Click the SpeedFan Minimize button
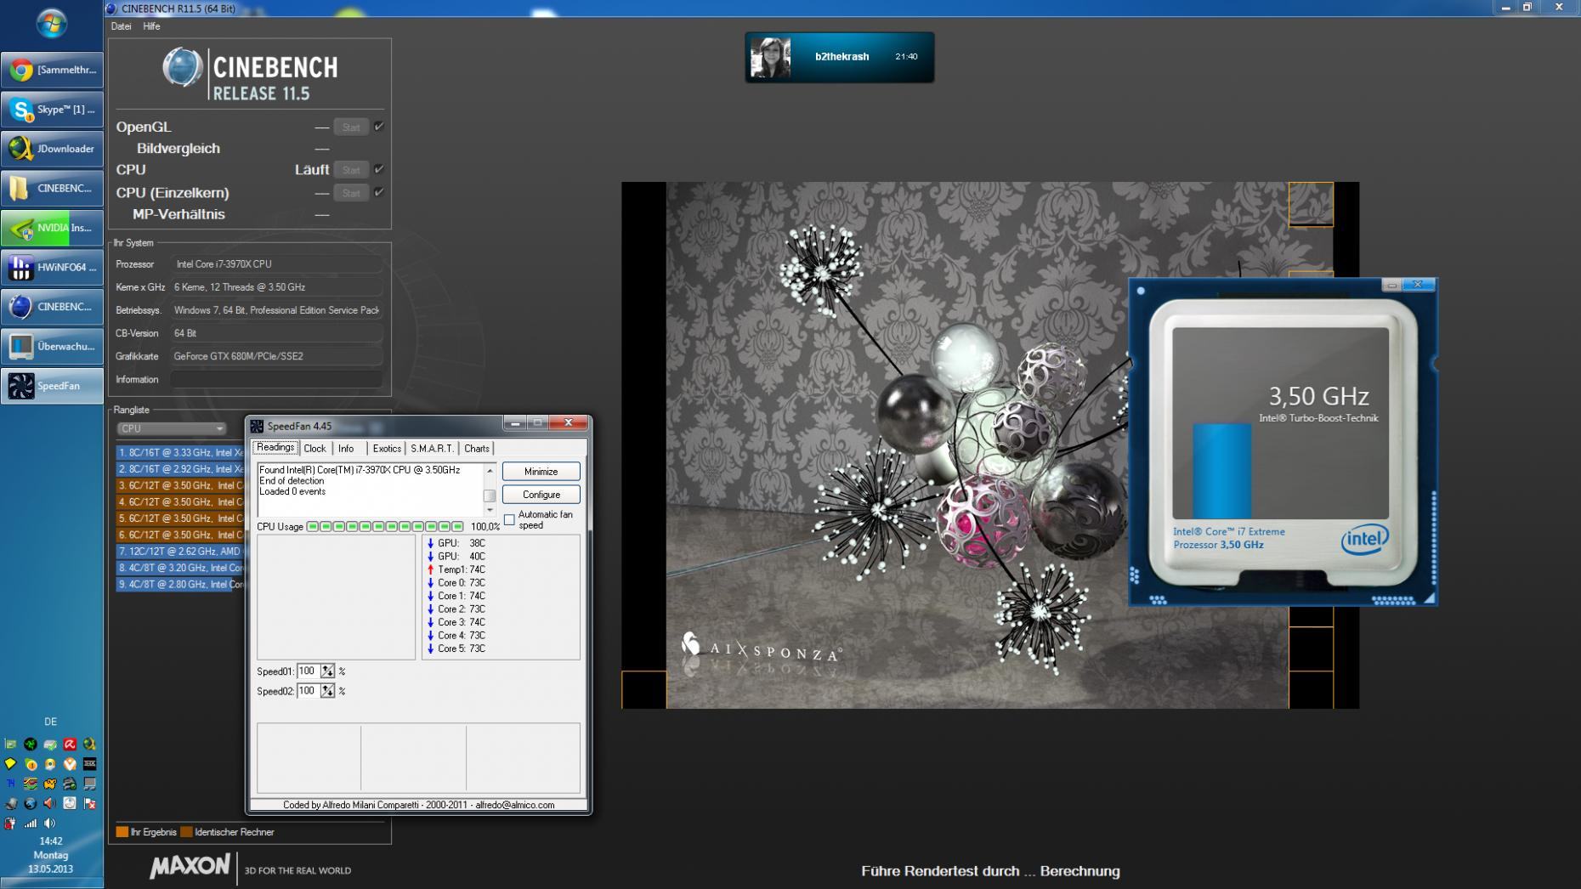Screen dimensions: 1581x889 click(541, 472)
